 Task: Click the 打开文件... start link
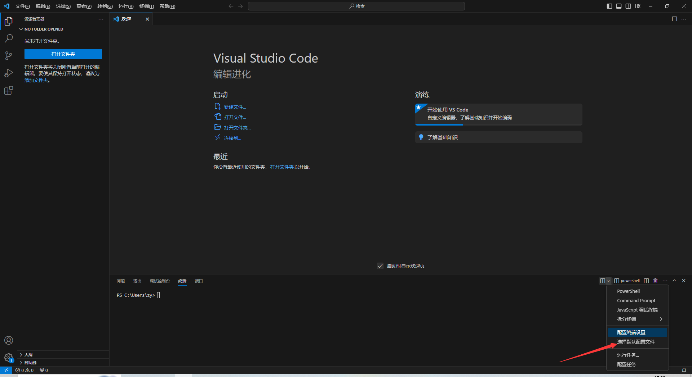click(235, 117)
